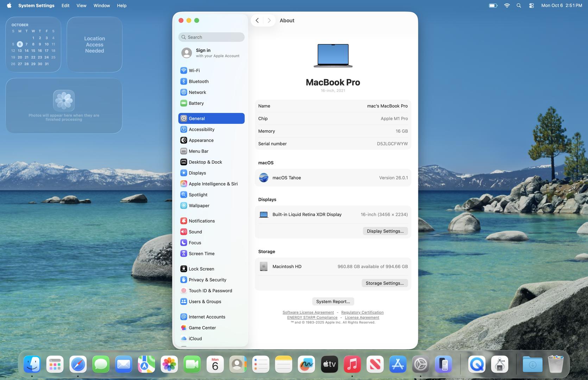
Task: Open the Window menu
Action: (x=102, y=6)
